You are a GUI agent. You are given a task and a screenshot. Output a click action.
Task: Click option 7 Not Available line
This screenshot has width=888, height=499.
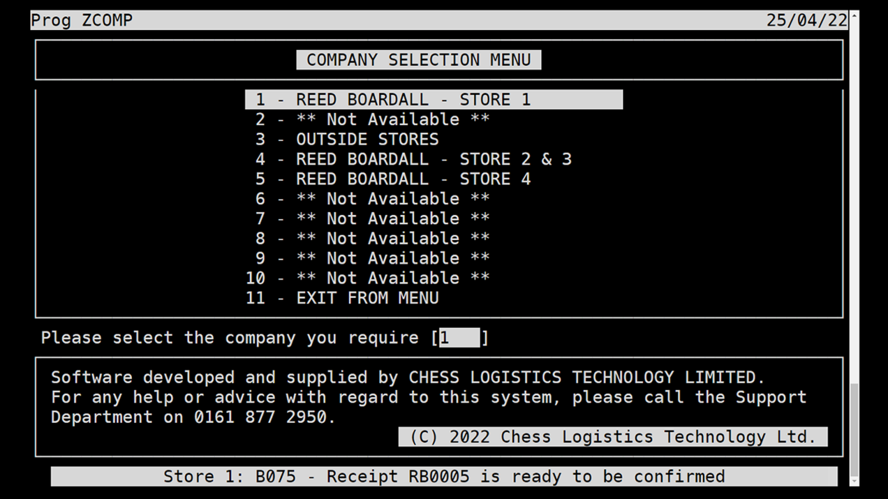click(x=372, y=219)
